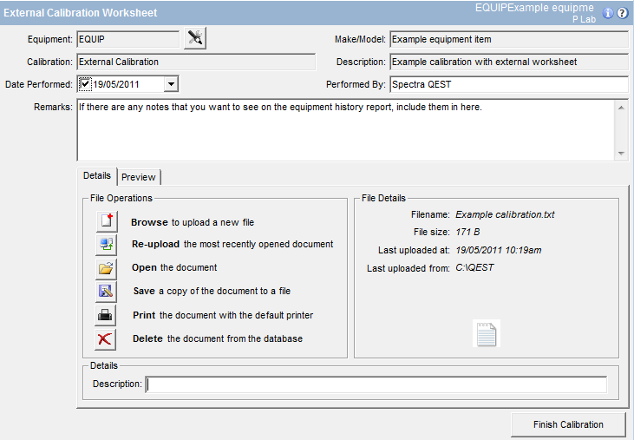Expand the Date Performed dropdown calendar
The height and width of the screenshot is (440, 634).
pyautogui.click(x=171, y=84)
